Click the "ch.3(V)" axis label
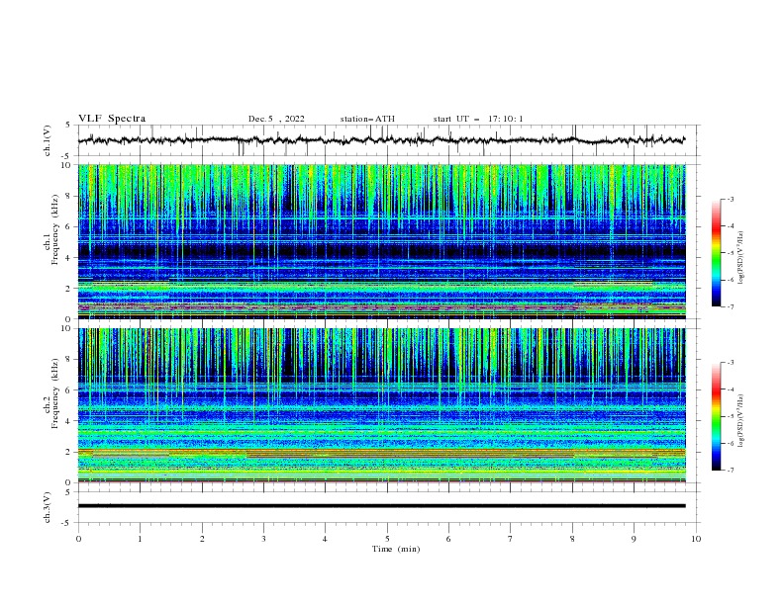 click(x=48, y=507)
